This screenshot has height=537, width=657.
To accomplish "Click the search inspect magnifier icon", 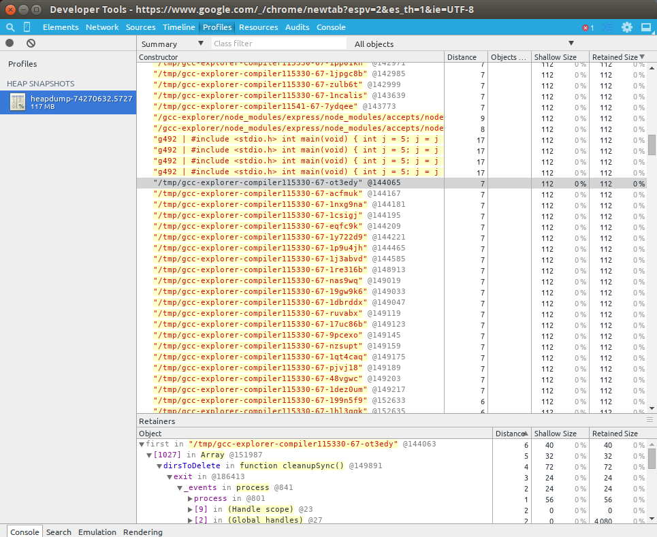I will (10, 27).
